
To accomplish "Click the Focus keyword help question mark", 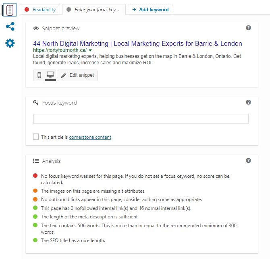I will coord(248,102).
